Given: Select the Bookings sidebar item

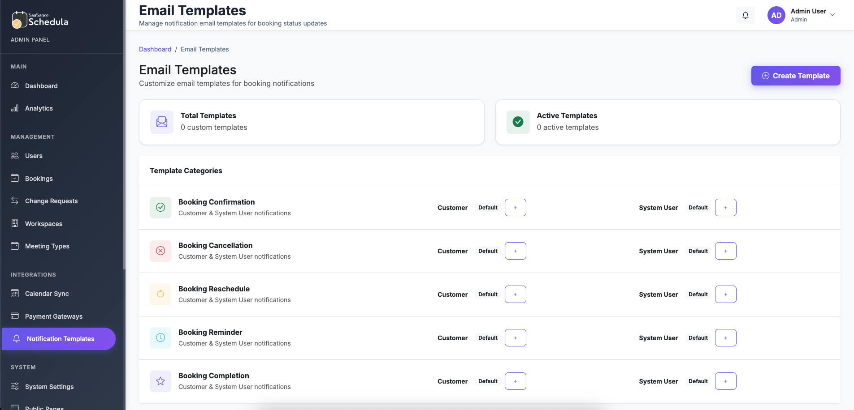Looking at the screenshot, I should click(x=39, y=178).
